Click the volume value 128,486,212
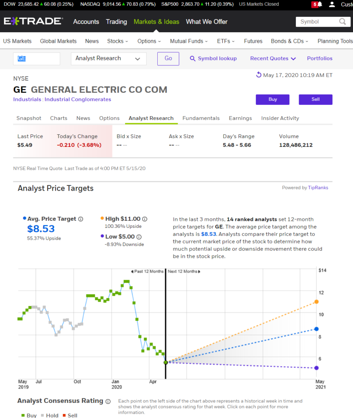The width and height of the screenshot is (353, 418). click(x=296, y=145)
